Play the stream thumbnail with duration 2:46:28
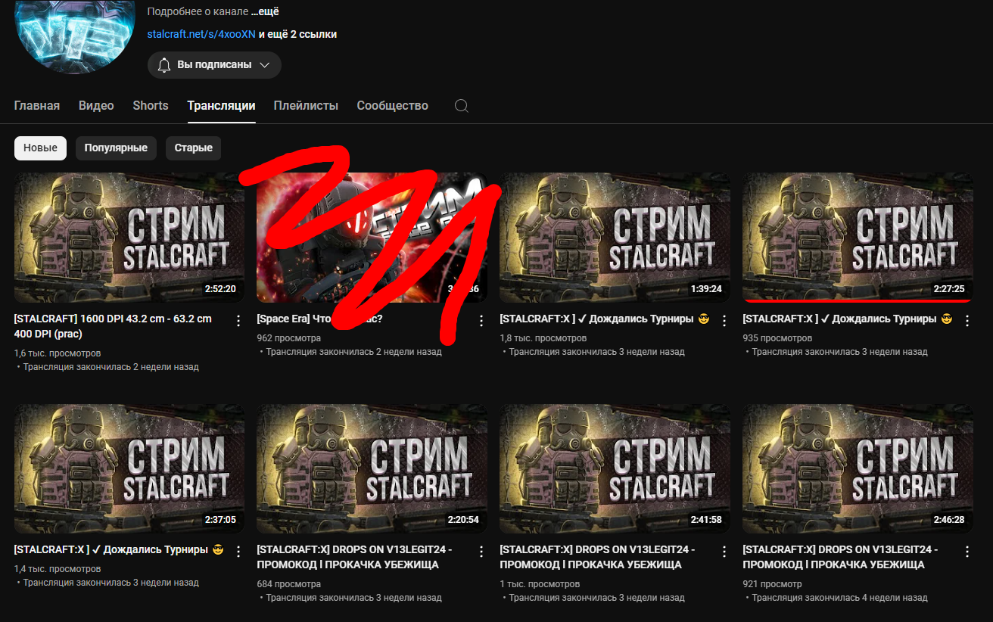This screenshot has width=993, height=622. (x=858, y=468)
